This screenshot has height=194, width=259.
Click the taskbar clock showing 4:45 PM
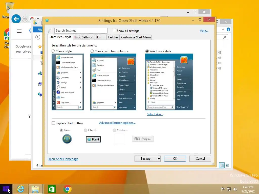[248, 189]
